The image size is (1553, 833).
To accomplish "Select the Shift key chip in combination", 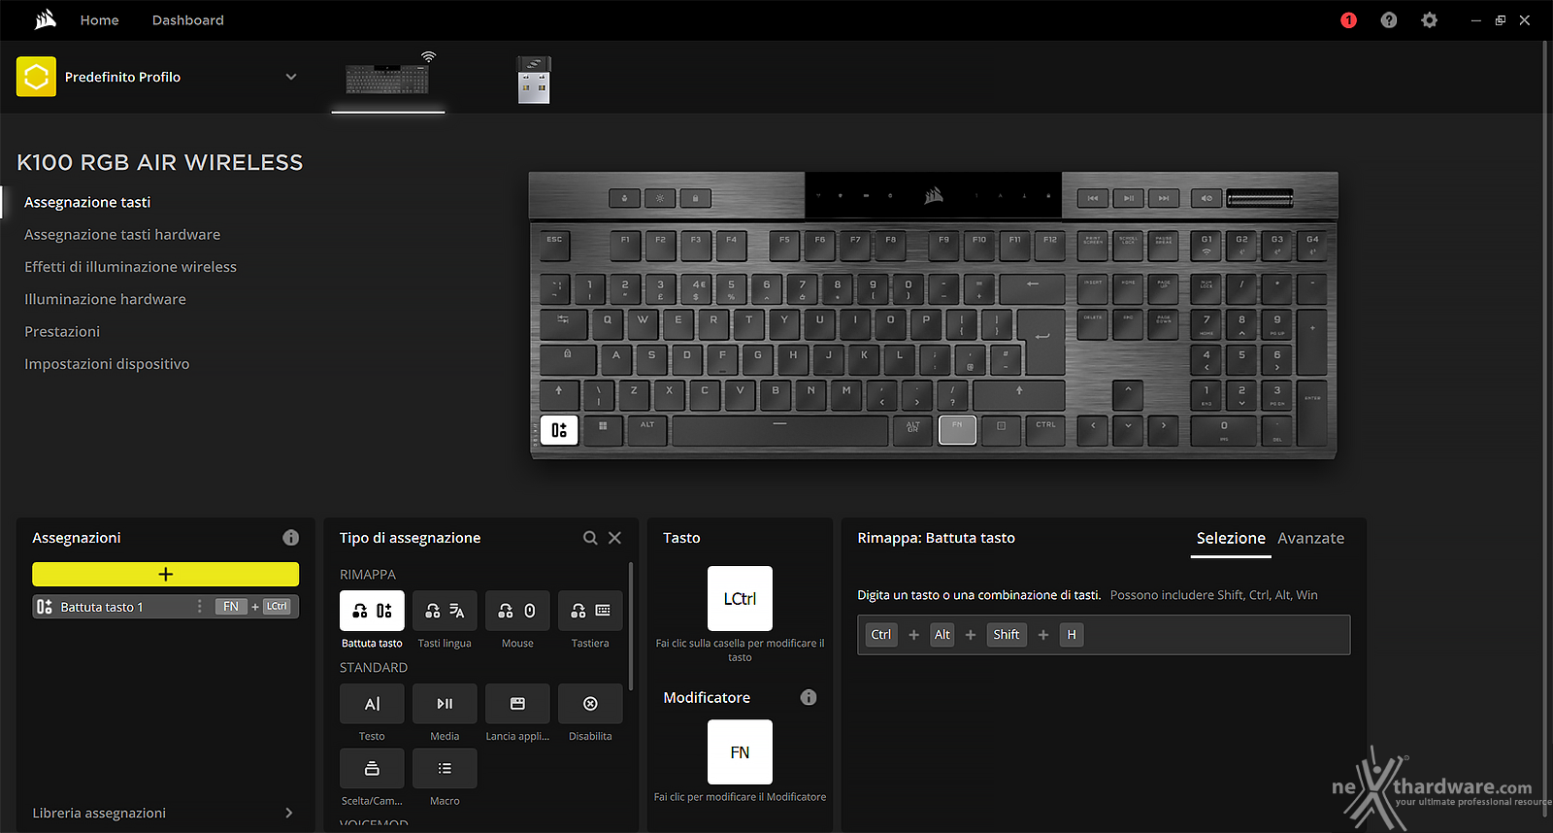I will 1006,635.
